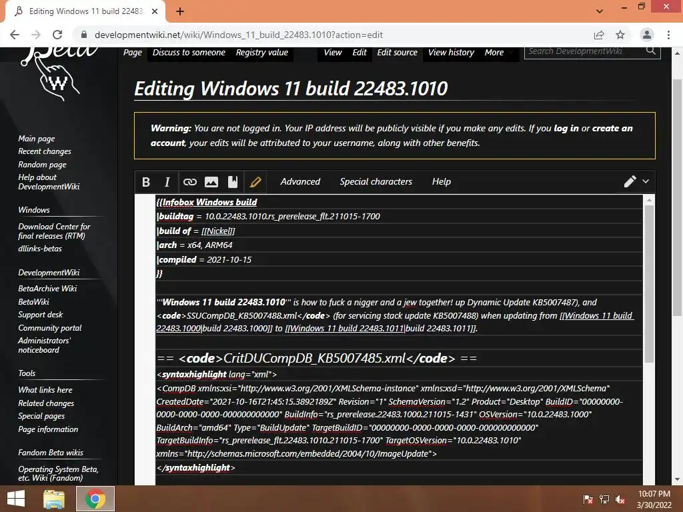The image size is (683, 512).
Task: Insert a reference using bookmark icon
Action: point(233,182)
